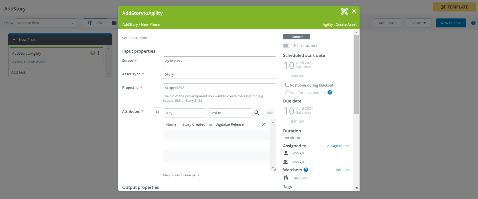Viewport: 478px width, 199px height.
Task: Click the phase task list scroll down arrow
Action: [x=108, y=73]
